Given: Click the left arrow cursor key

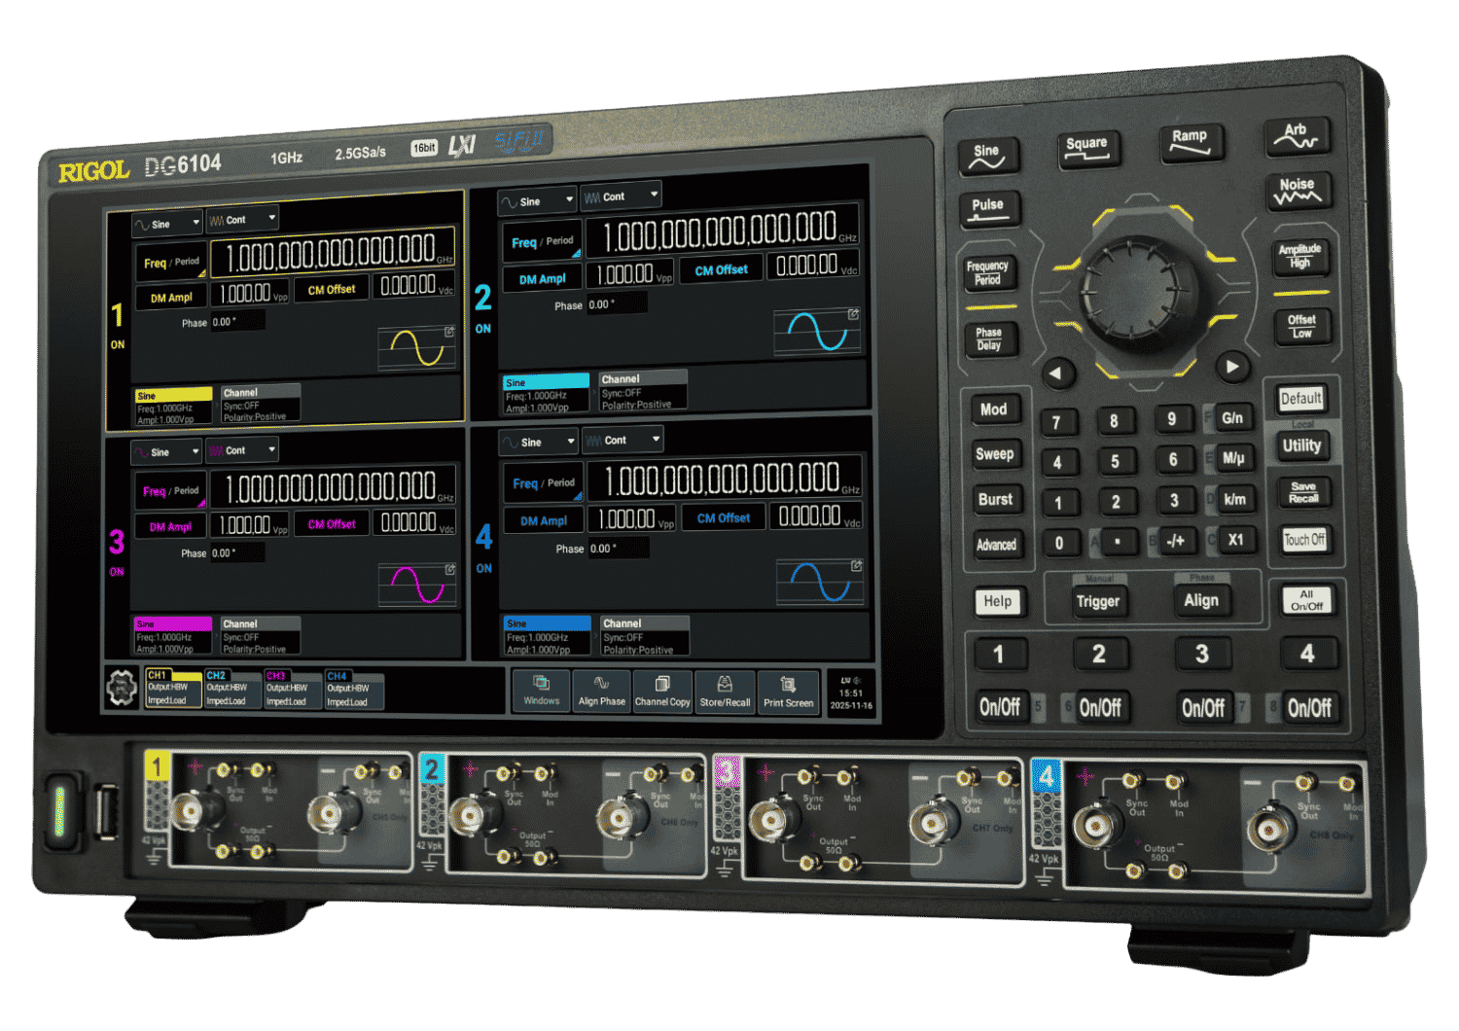Looking at the screenshot, I should tap(1057, 373).
